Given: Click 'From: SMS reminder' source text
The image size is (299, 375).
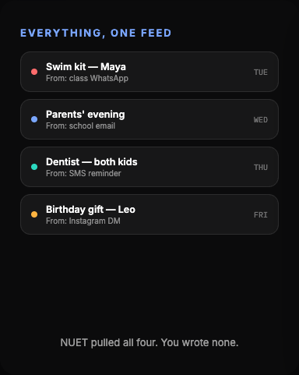Looking at the screenshot, I should pyautogui.click(x=83, y=173).
